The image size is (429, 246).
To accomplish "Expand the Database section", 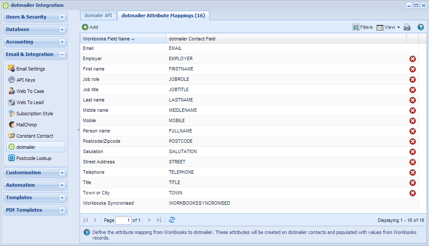I will tap(62, 30).
